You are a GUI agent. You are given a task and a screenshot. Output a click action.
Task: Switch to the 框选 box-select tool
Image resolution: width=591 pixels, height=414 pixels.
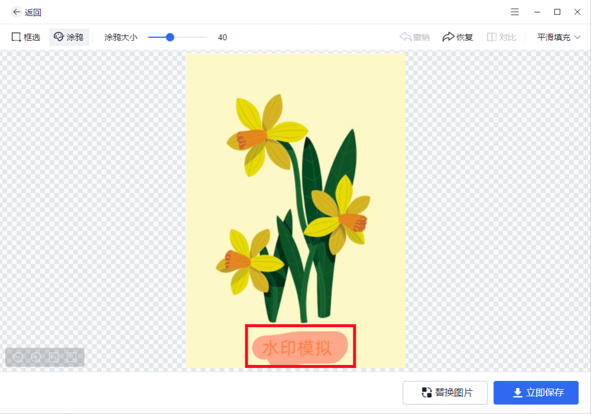[x=25, y=37]
